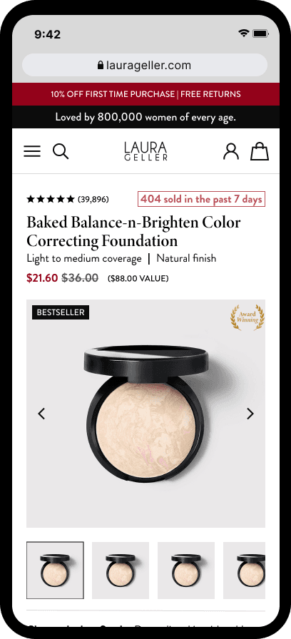The height and width of the screenshot is (639, 291).
Task: Tap the main compact product image
Action: pos(146,414)
